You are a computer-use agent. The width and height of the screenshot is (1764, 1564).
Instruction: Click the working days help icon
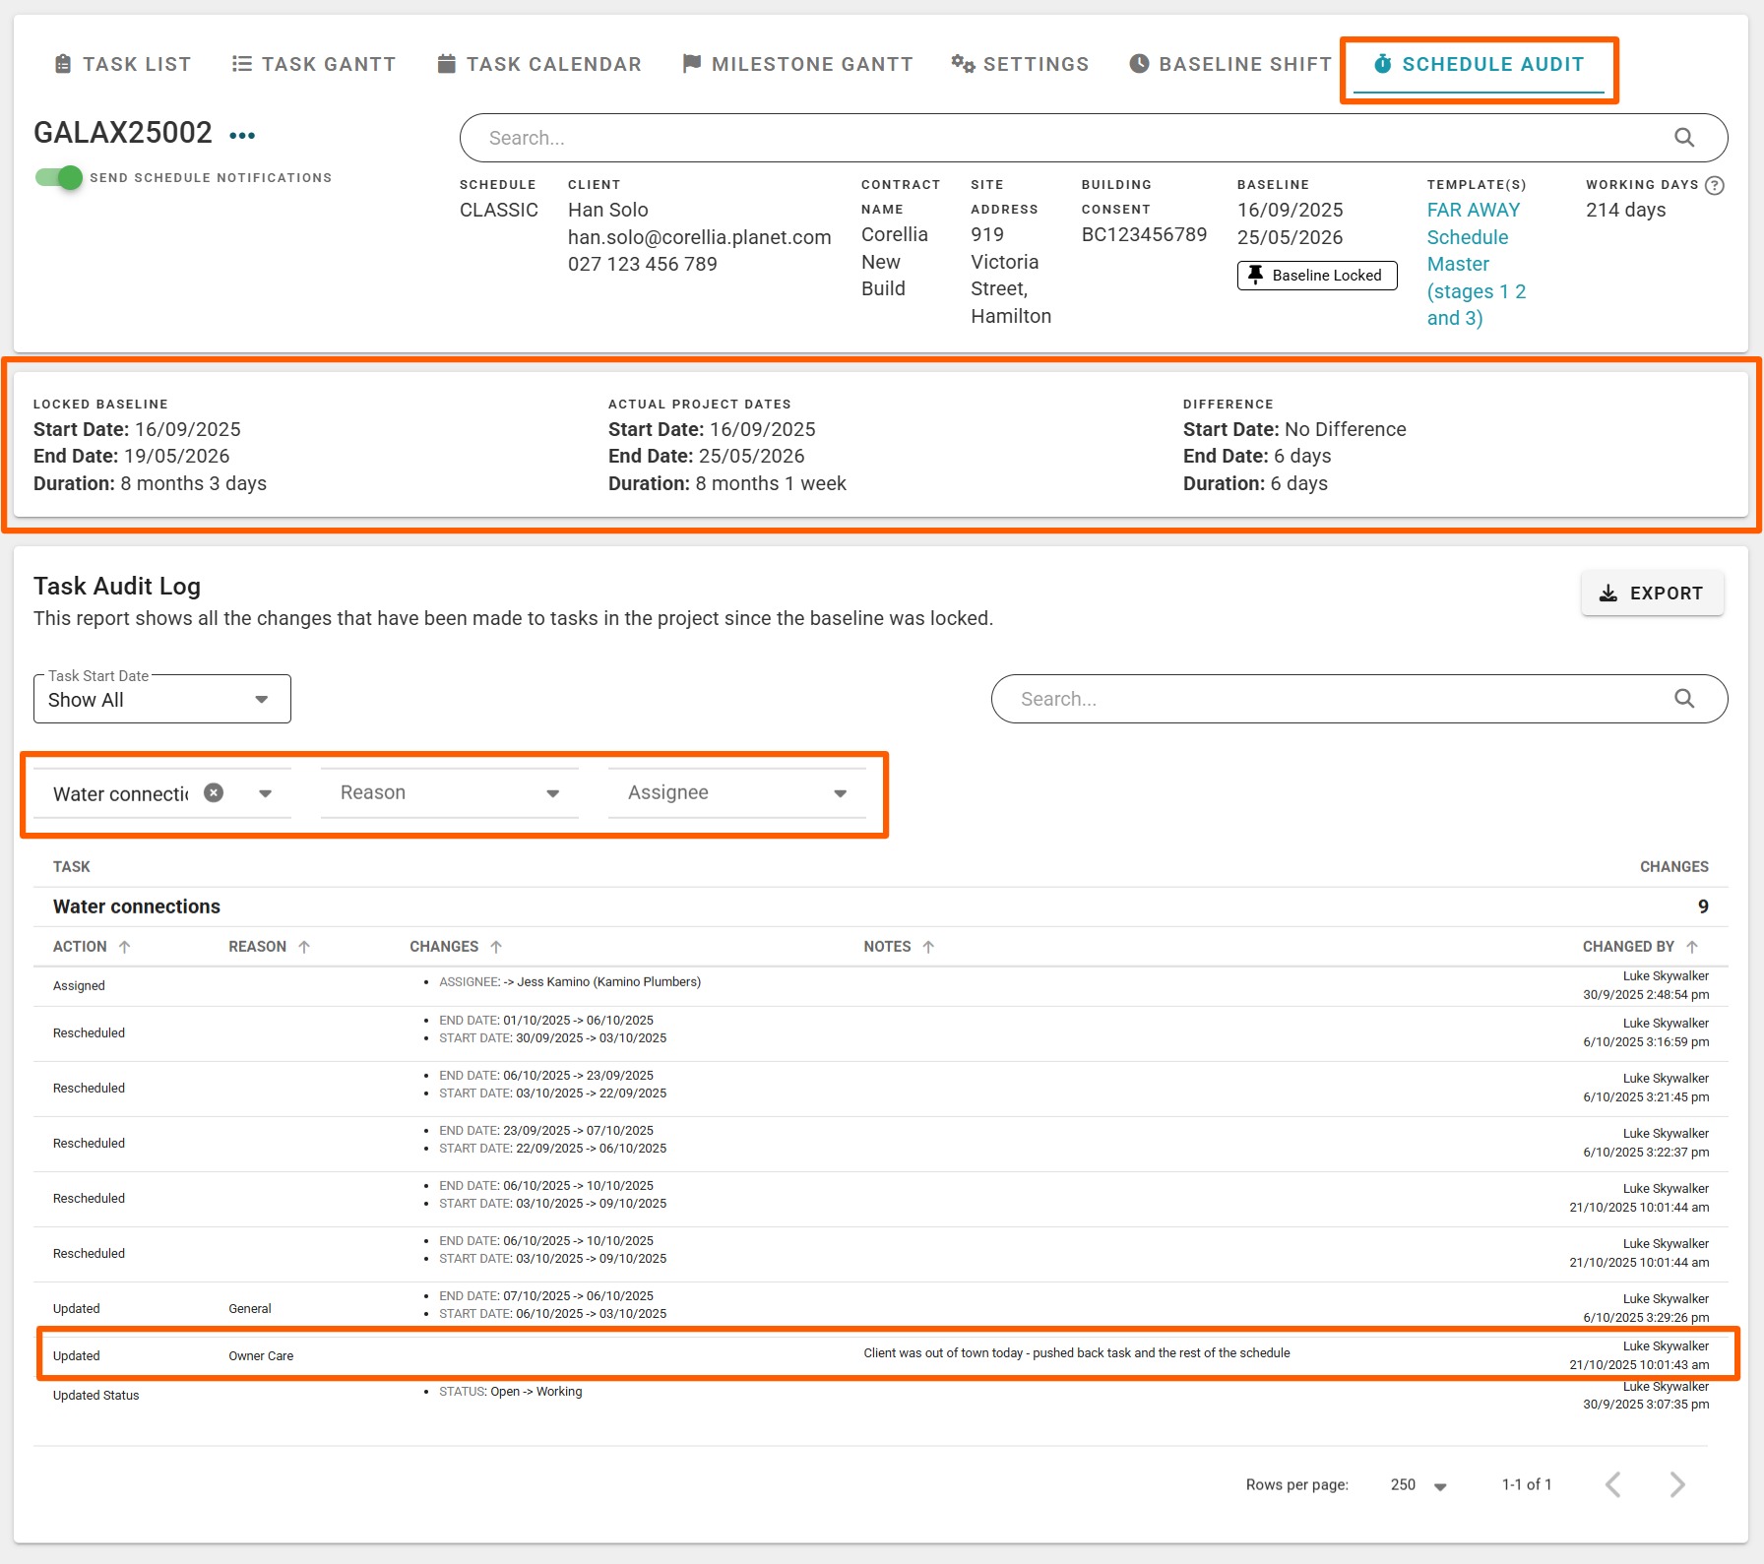coord(1714,185)
